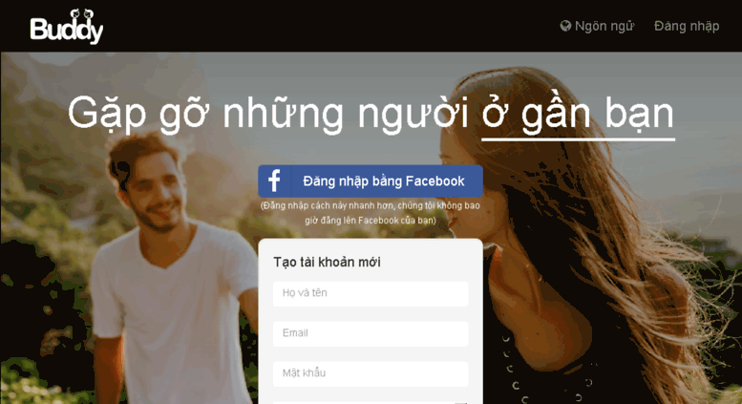Click the underlined phrase ở gần bạn
Screen dimensions: 742x404
tap(578, 115)
